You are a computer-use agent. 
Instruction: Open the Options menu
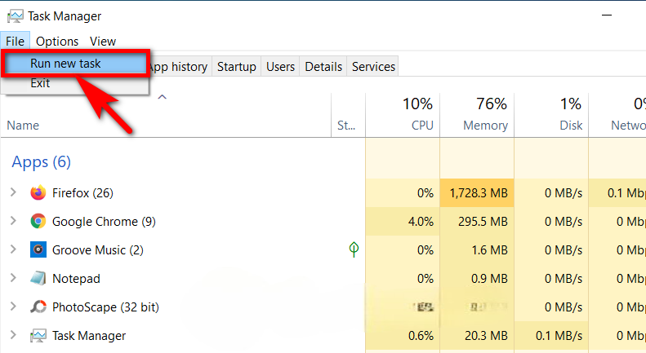tap(57, 41)
